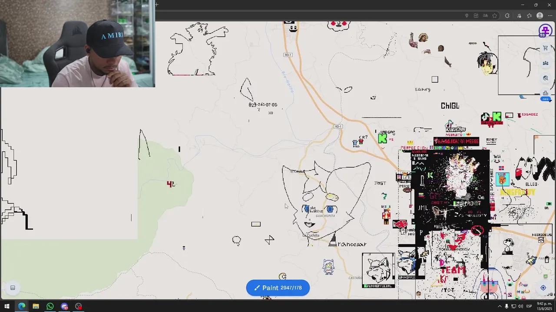Click the 'JOST' pixel text on the map
The image size is (556, 312).
coord(380,183)
